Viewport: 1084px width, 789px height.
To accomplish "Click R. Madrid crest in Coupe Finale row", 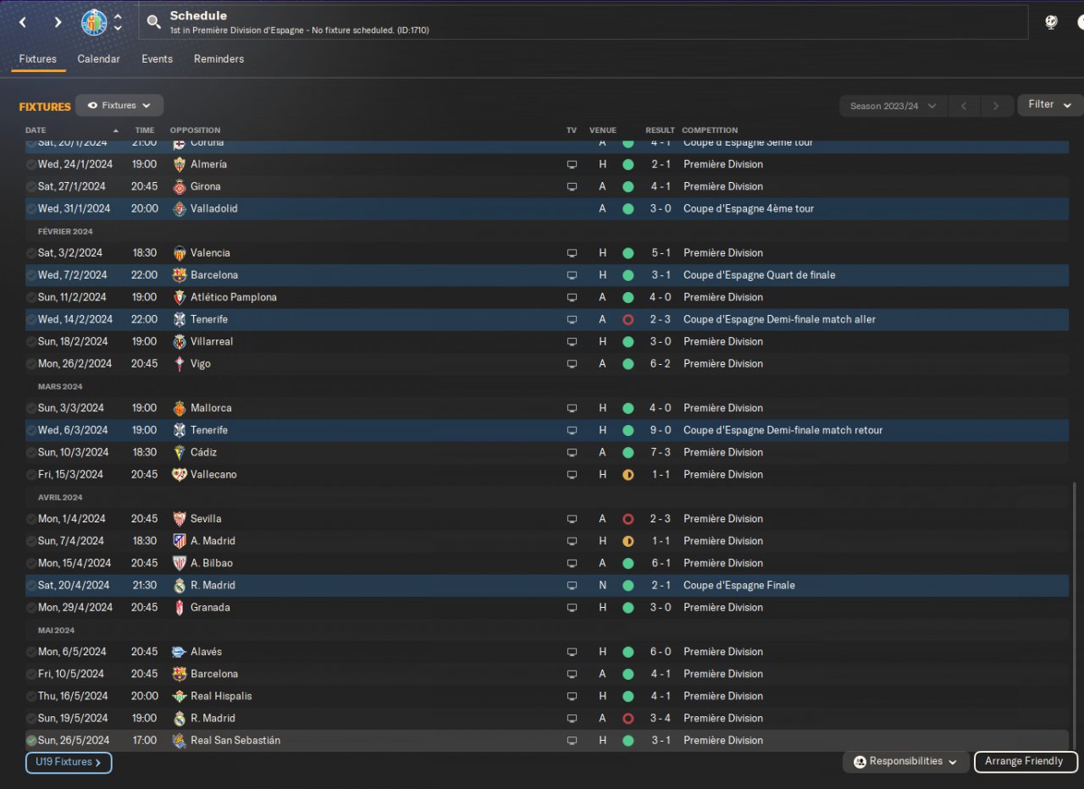I will tap(180, 586).
